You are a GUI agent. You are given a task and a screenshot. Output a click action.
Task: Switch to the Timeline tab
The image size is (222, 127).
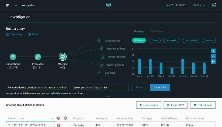(138, 32)
